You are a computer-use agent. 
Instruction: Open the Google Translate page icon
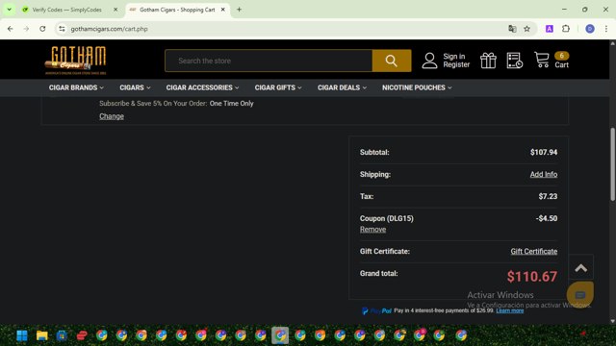512,29
